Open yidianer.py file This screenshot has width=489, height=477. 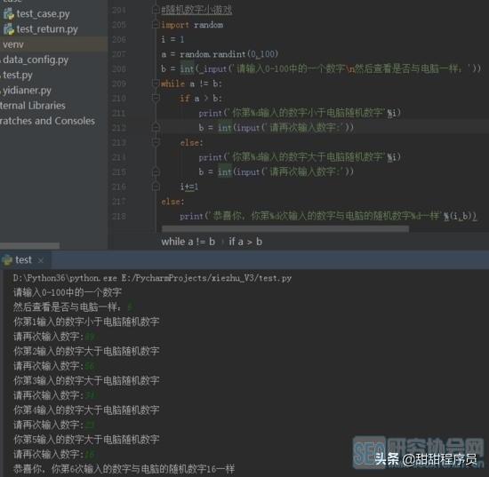27,91
